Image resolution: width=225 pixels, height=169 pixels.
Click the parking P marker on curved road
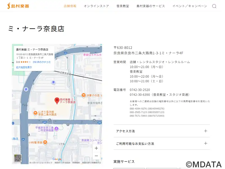[x=26, y=89]
